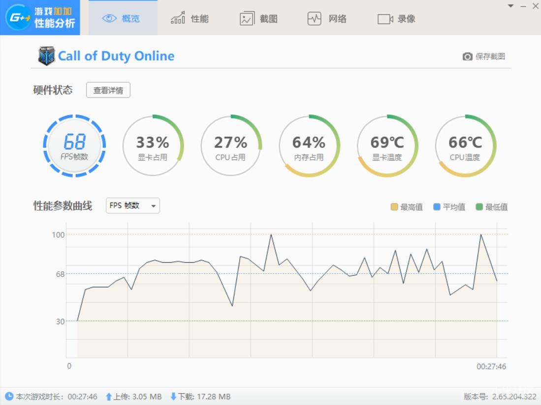Click the camcorder icon of 录像 tab
Viewport: 541px width, 405px height.
pos(385,19)
